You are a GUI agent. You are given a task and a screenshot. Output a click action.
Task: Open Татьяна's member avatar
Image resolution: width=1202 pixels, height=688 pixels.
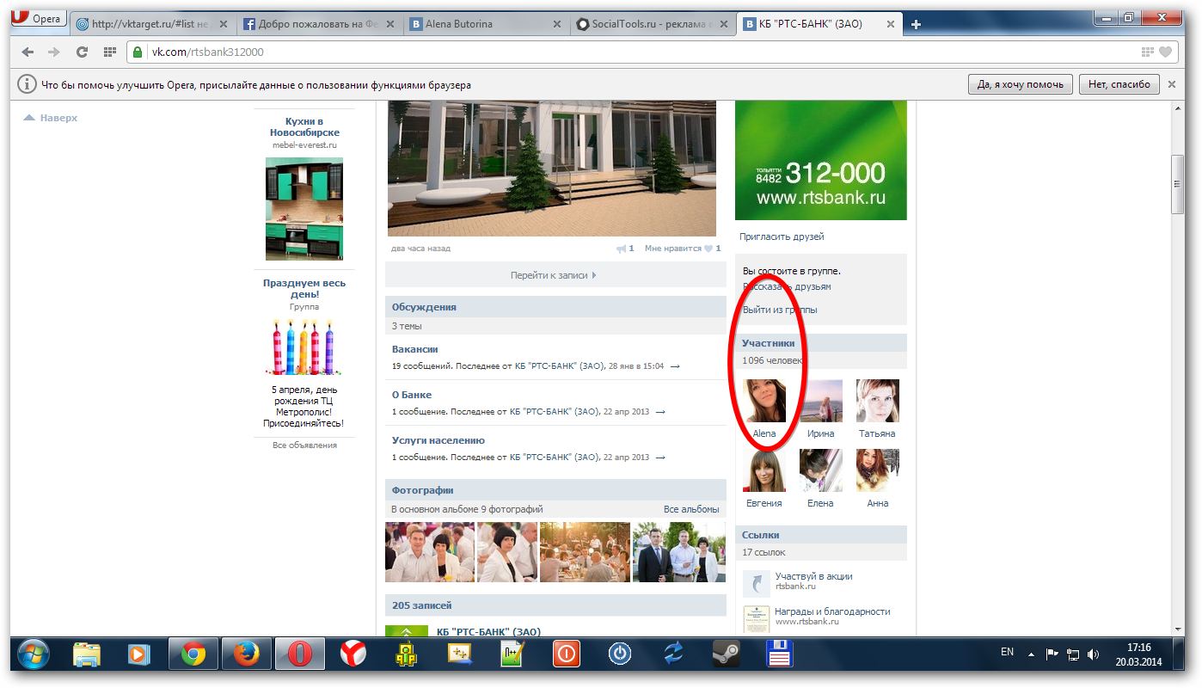click(x=878, y=401)
